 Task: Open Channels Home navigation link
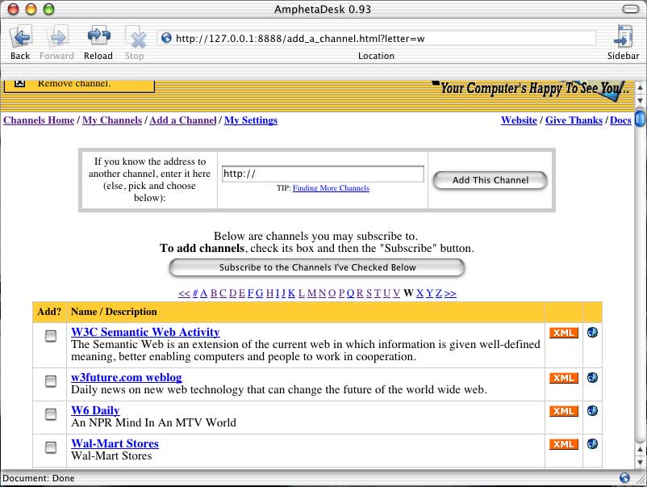click(x=39, y=120)
